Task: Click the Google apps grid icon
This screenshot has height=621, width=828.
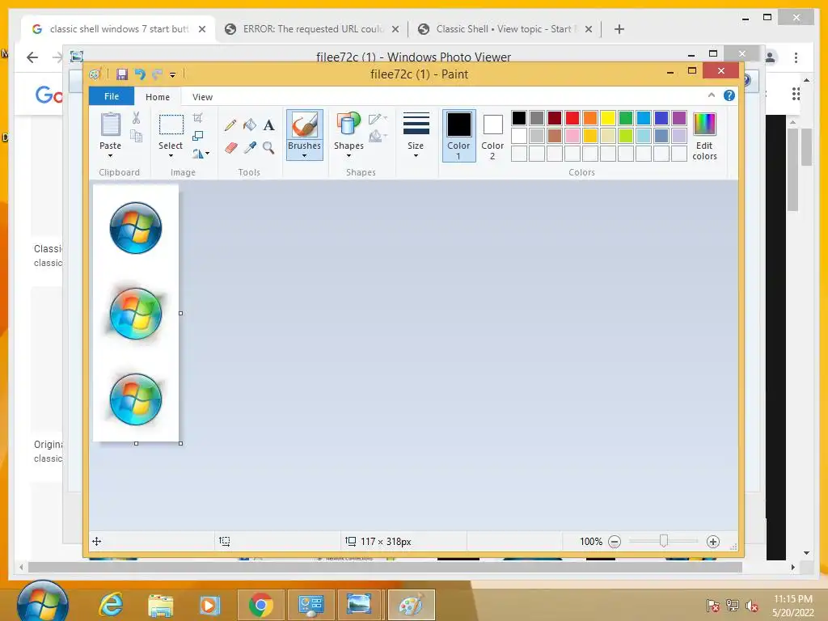Action: (796, 95)
